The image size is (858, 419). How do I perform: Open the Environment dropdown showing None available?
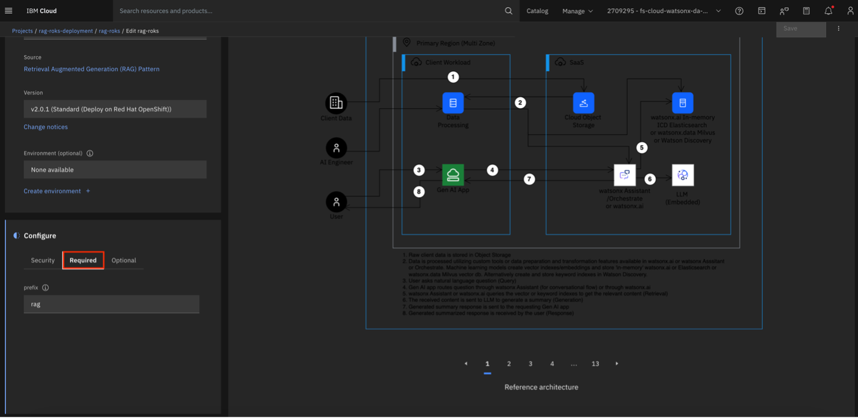(115, 170)
